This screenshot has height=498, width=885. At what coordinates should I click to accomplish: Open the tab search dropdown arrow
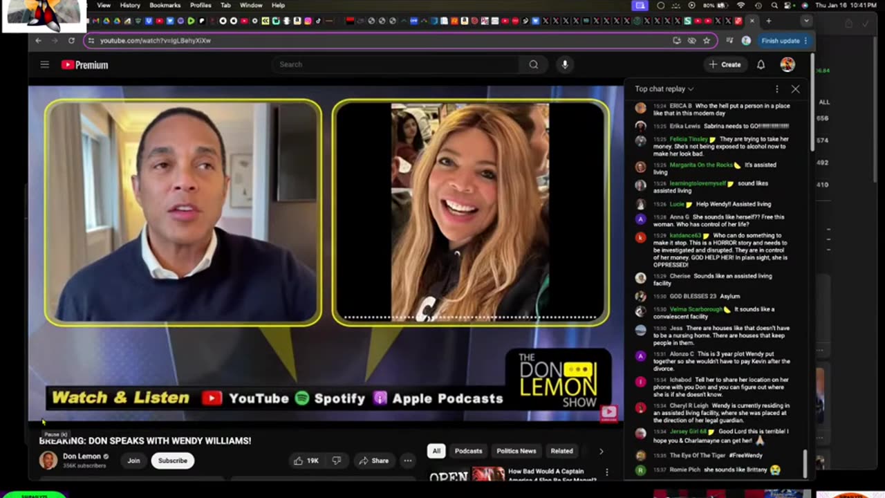[806, 21]
